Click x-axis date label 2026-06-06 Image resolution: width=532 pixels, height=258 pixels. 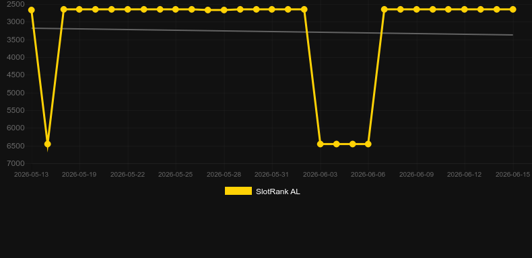click(368, 175)
